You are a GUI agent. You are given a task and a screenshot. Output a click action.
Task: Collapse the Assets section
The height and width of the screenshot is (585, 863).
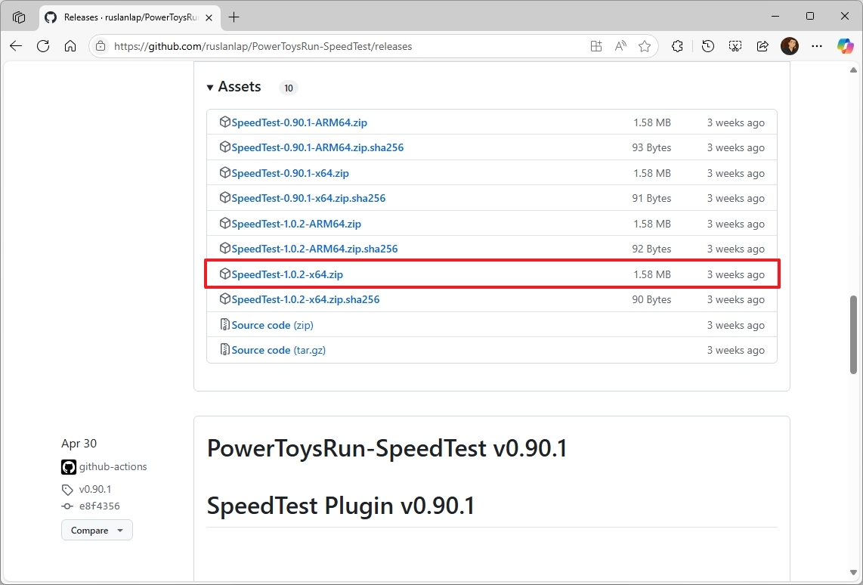234,87
